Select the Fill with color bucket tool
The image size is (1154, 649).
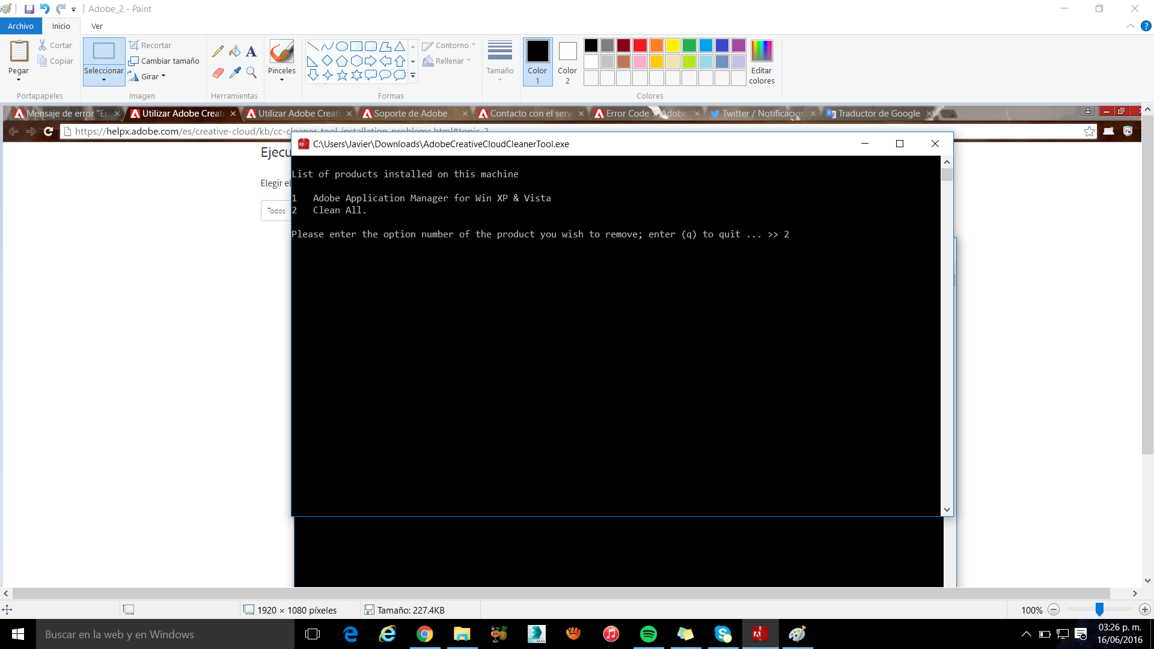coord(234,52)
